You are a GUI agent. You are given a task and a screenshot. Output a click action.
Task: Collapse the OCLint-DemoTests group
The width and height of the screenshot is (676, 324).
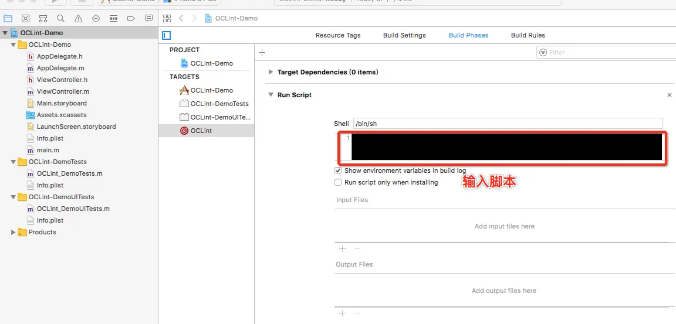[x=13, y=162]
